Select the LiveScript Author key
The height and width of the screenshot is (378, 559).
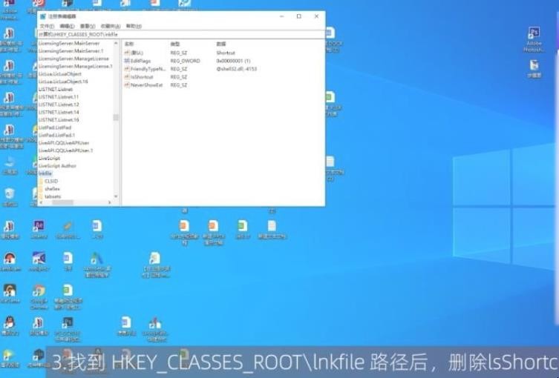[57, 166]
